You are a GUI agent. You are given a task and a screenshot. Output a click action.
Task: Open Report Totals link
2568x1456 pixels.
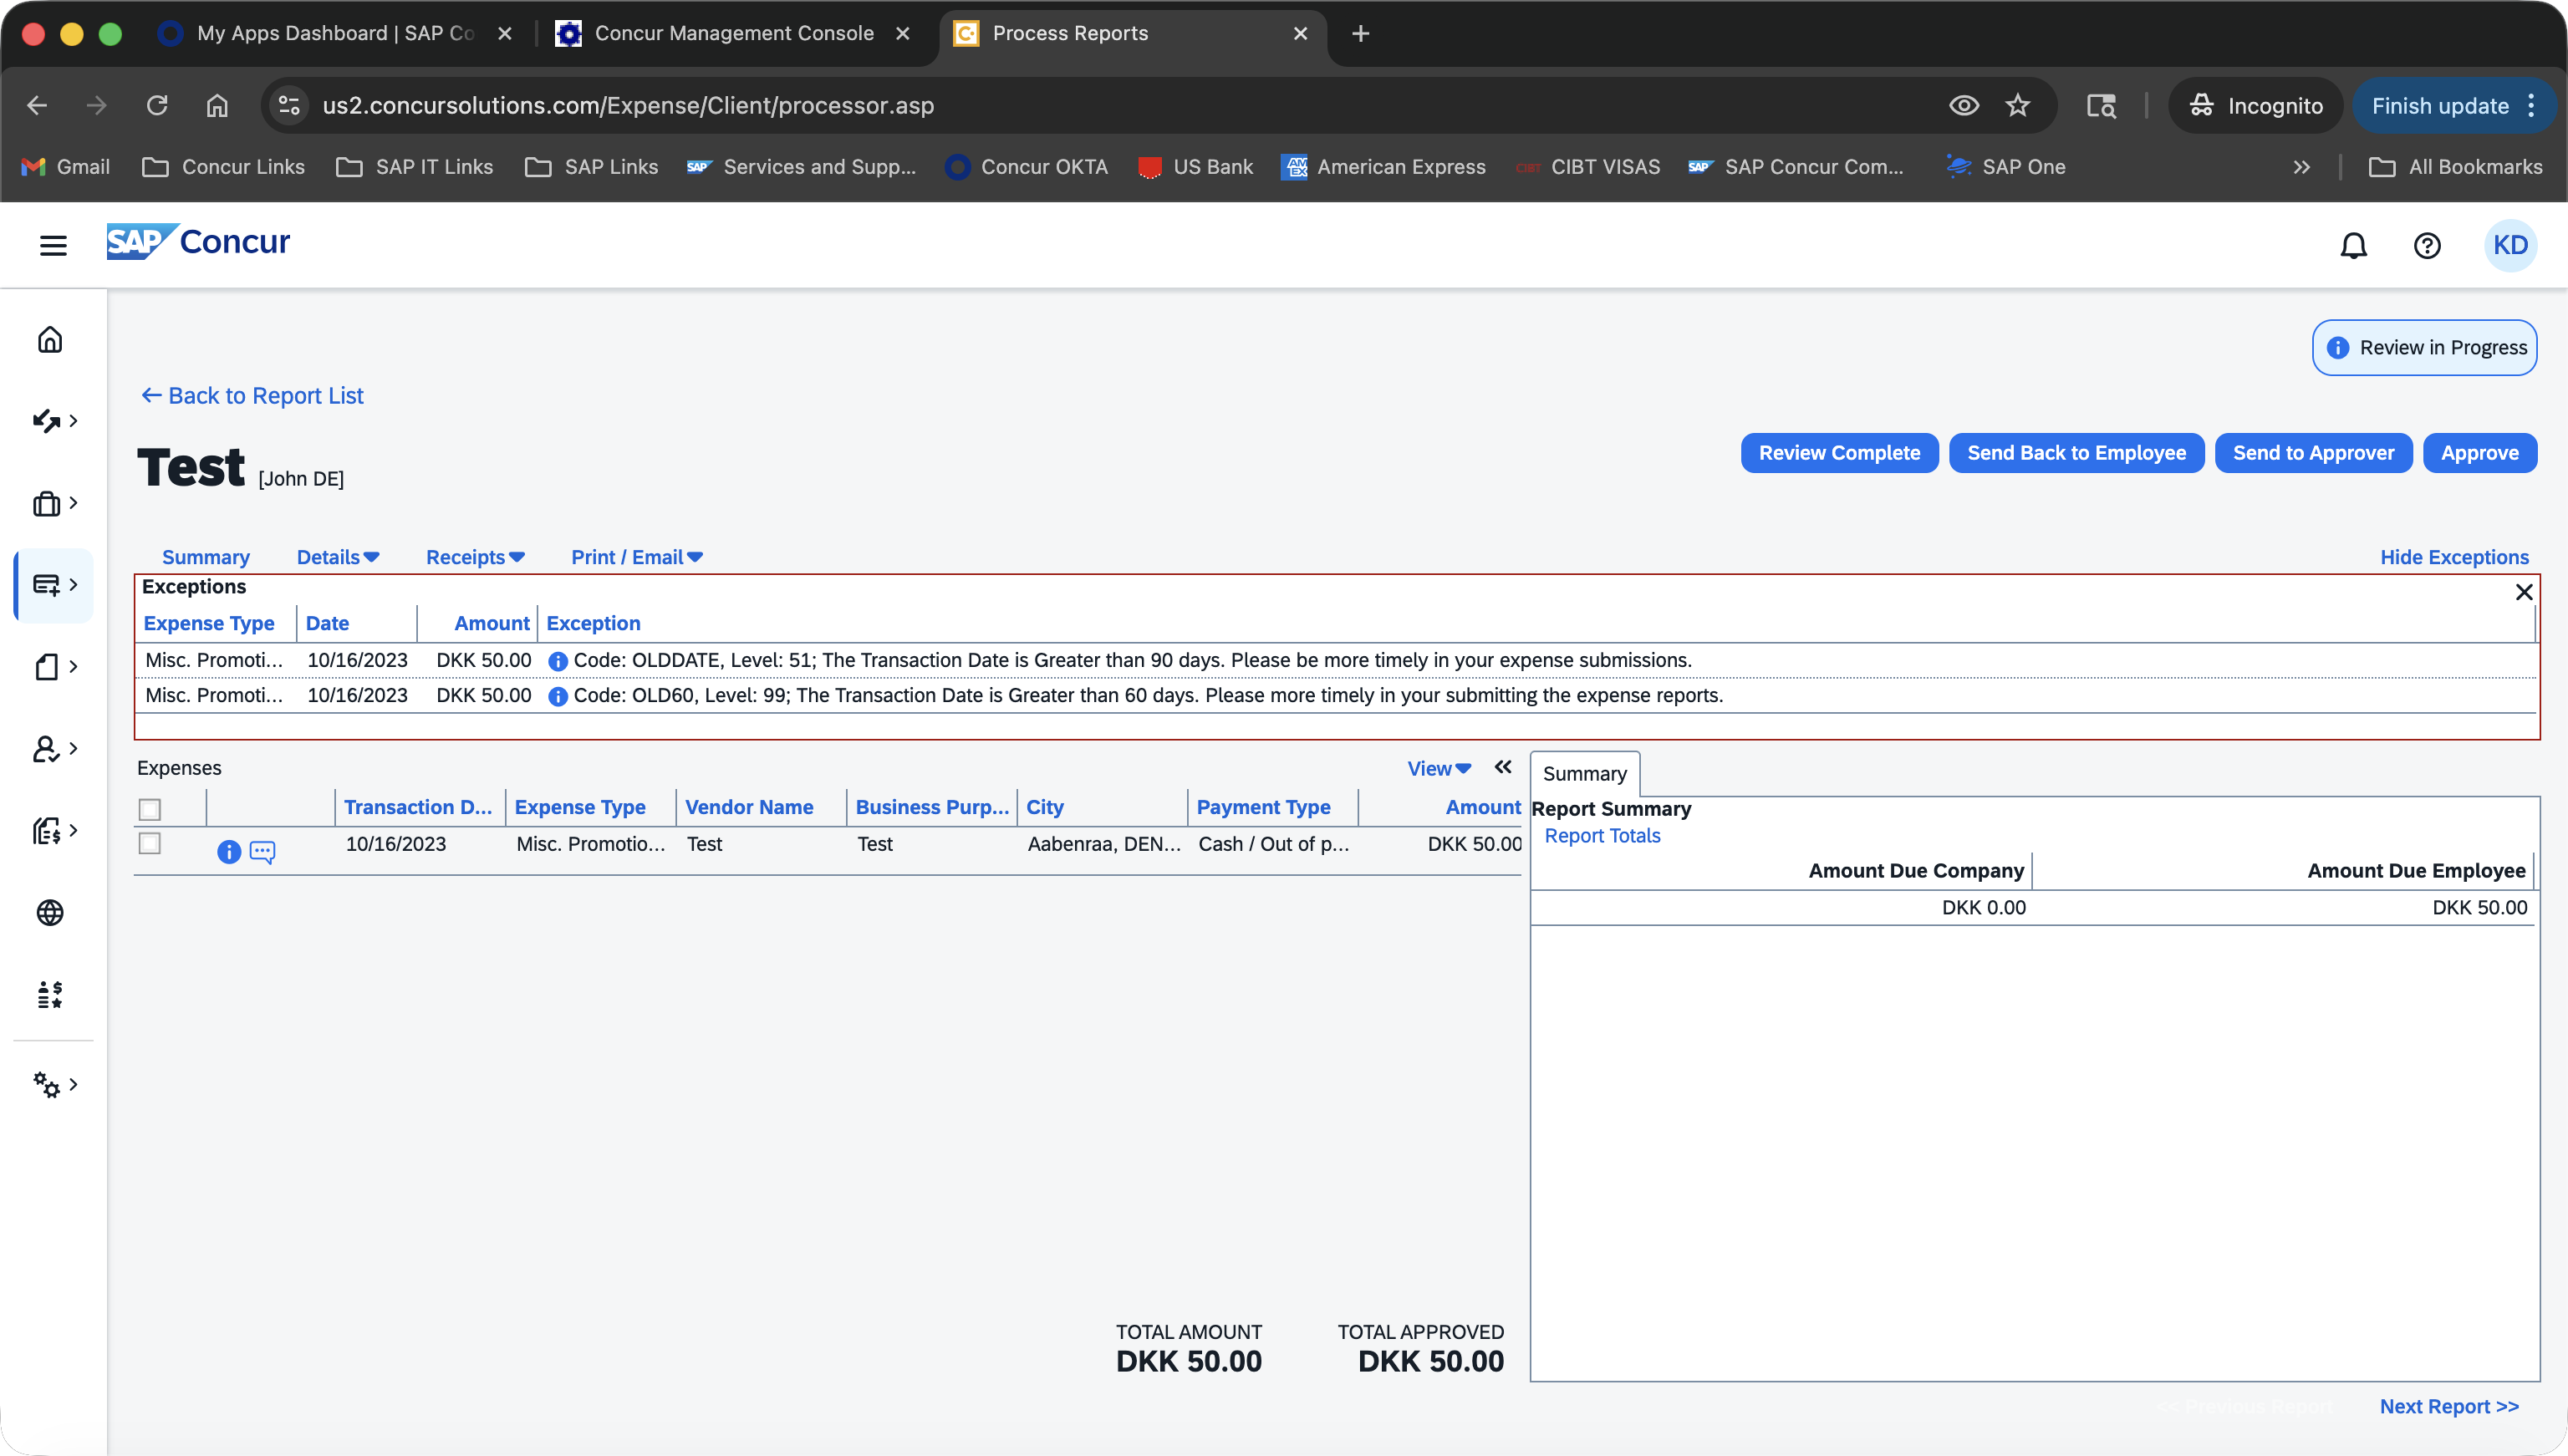tap(1602, 836)
